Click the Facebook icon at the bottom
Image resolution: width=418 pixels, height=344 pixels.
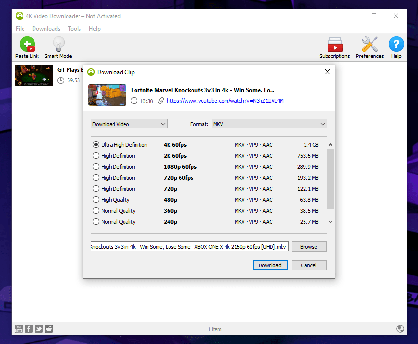click(x=28, y=329)
